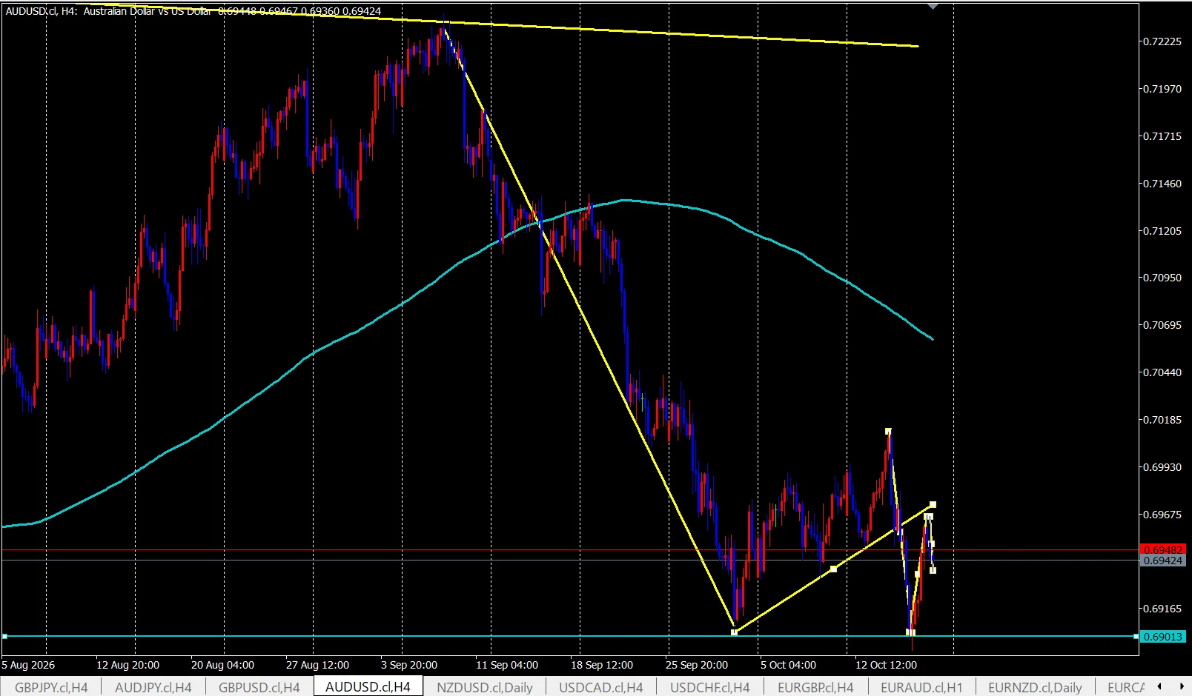1192x696 pixels.
Task: Select the cyan 0.69013 level label
Action: (1162, 637)
